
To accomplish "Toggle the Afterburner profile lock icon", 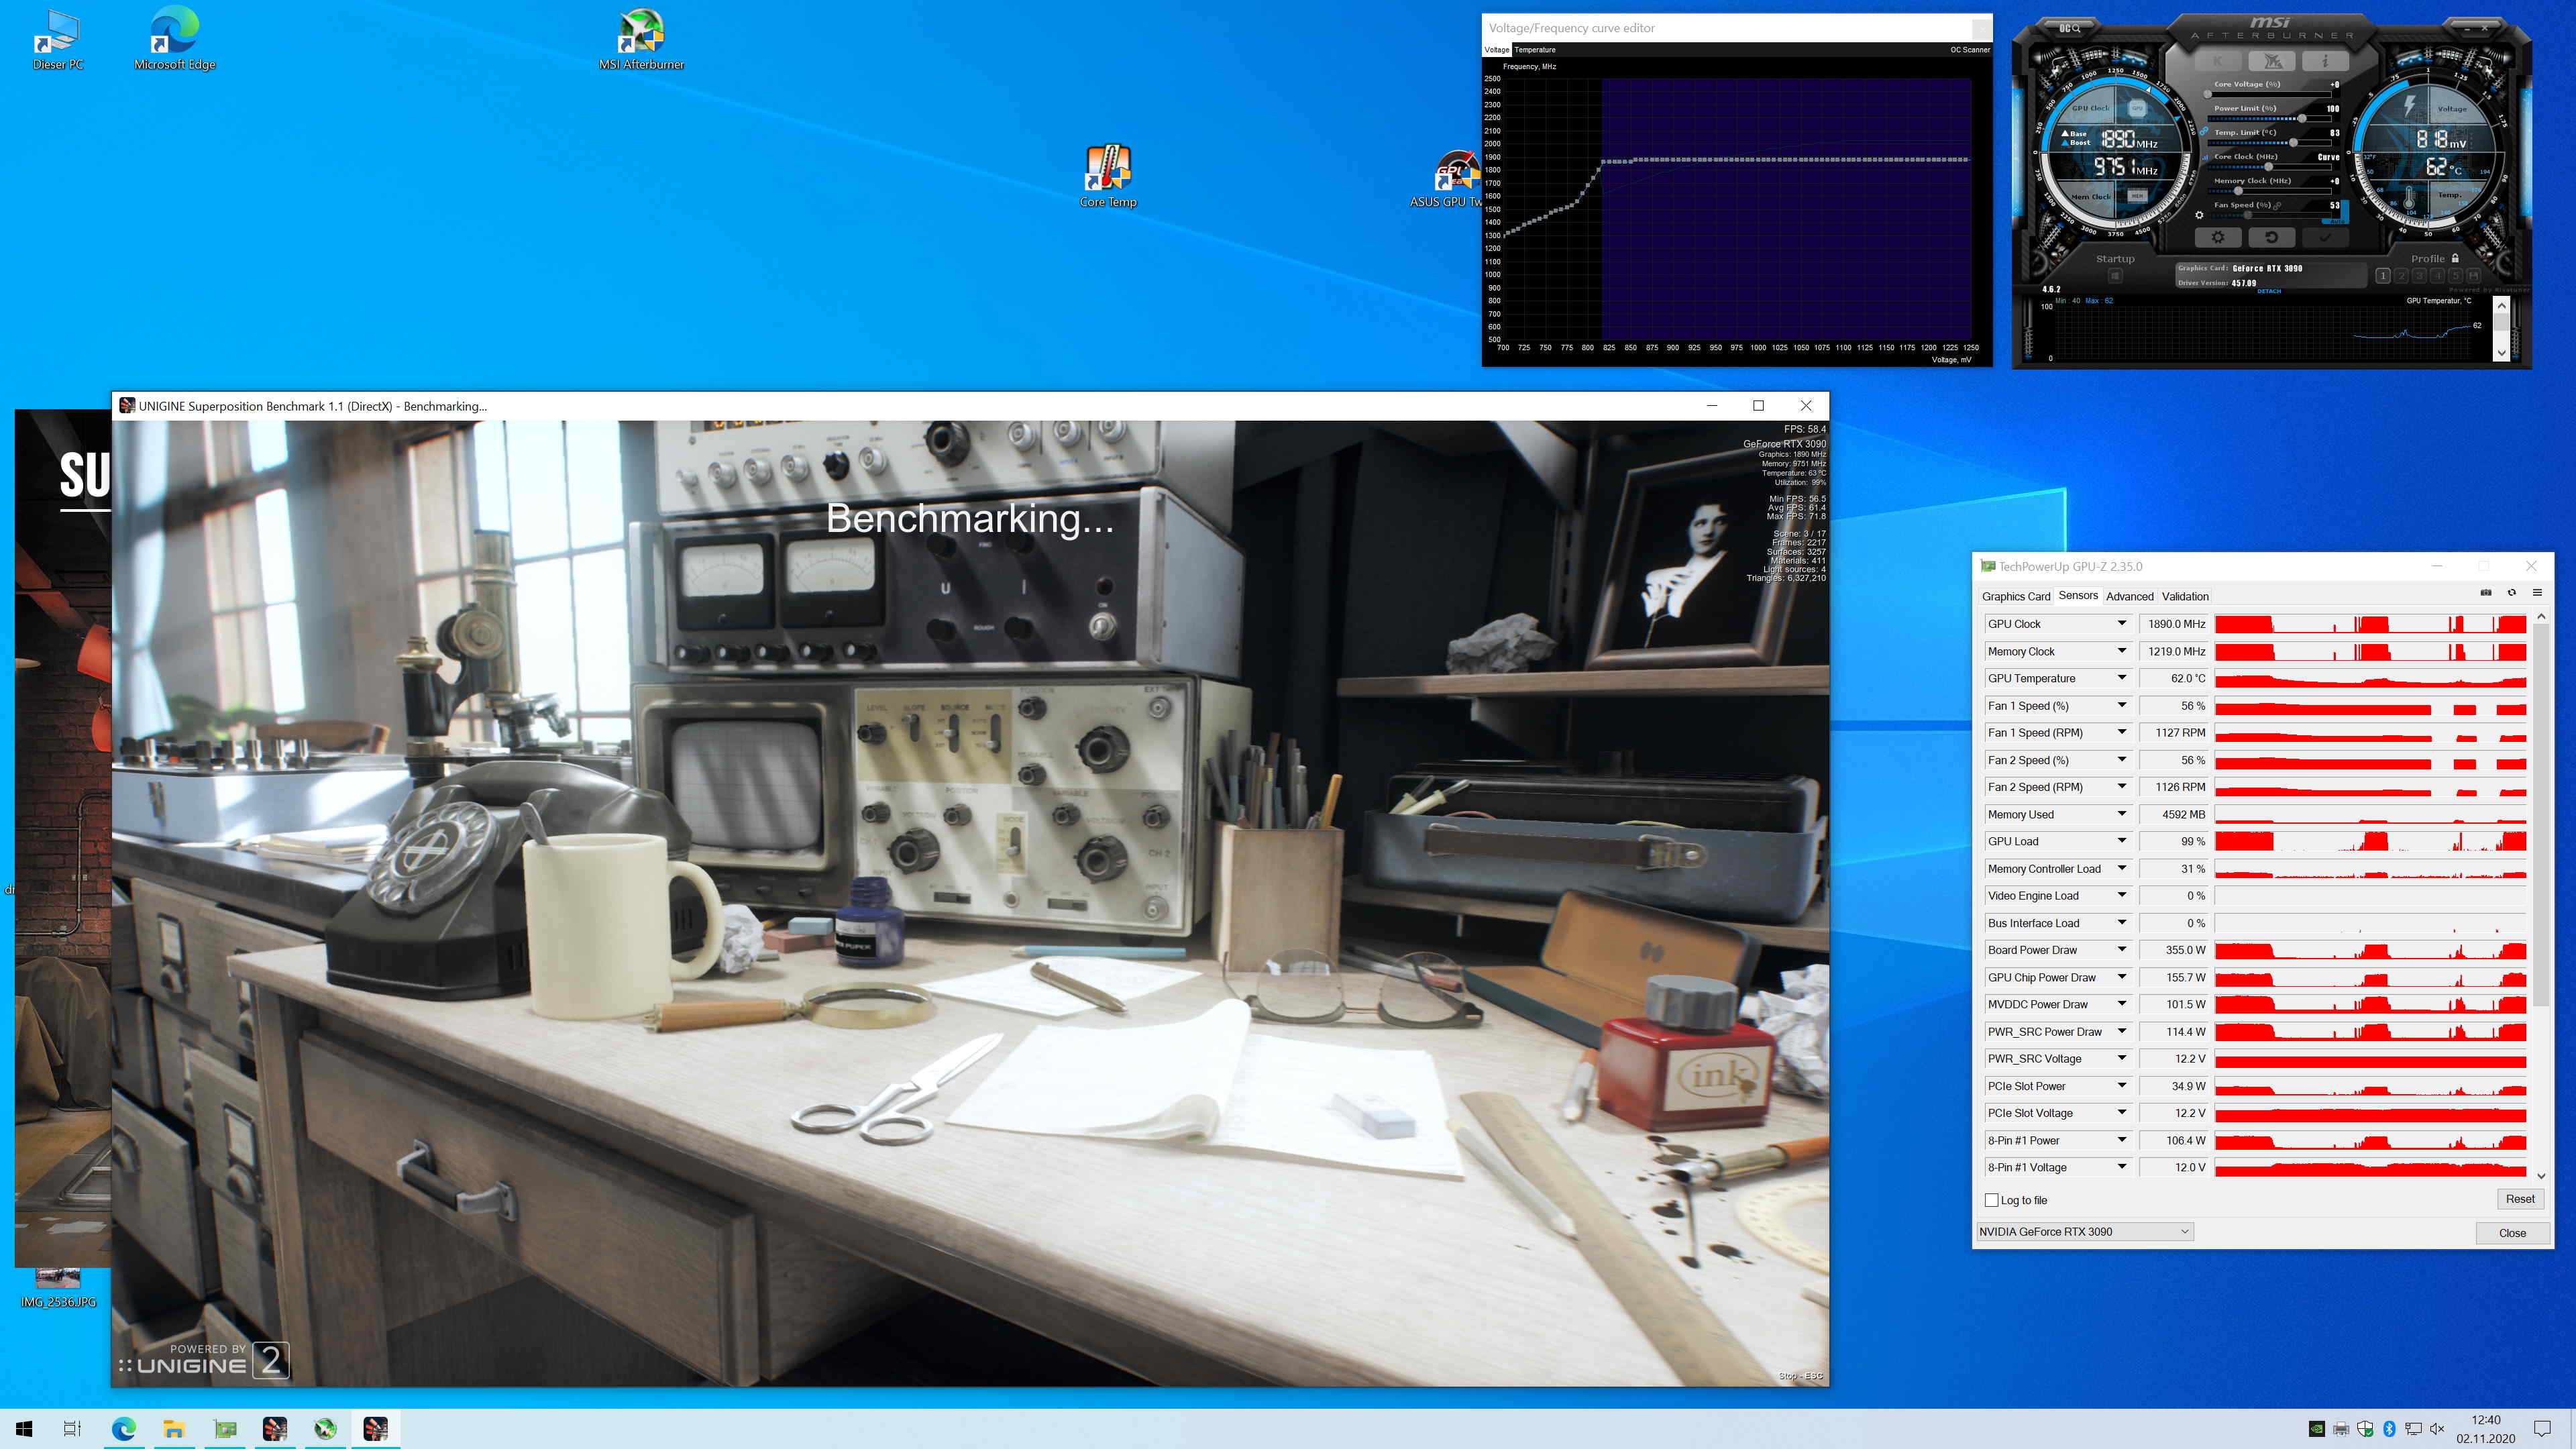I will point(2455,258).
